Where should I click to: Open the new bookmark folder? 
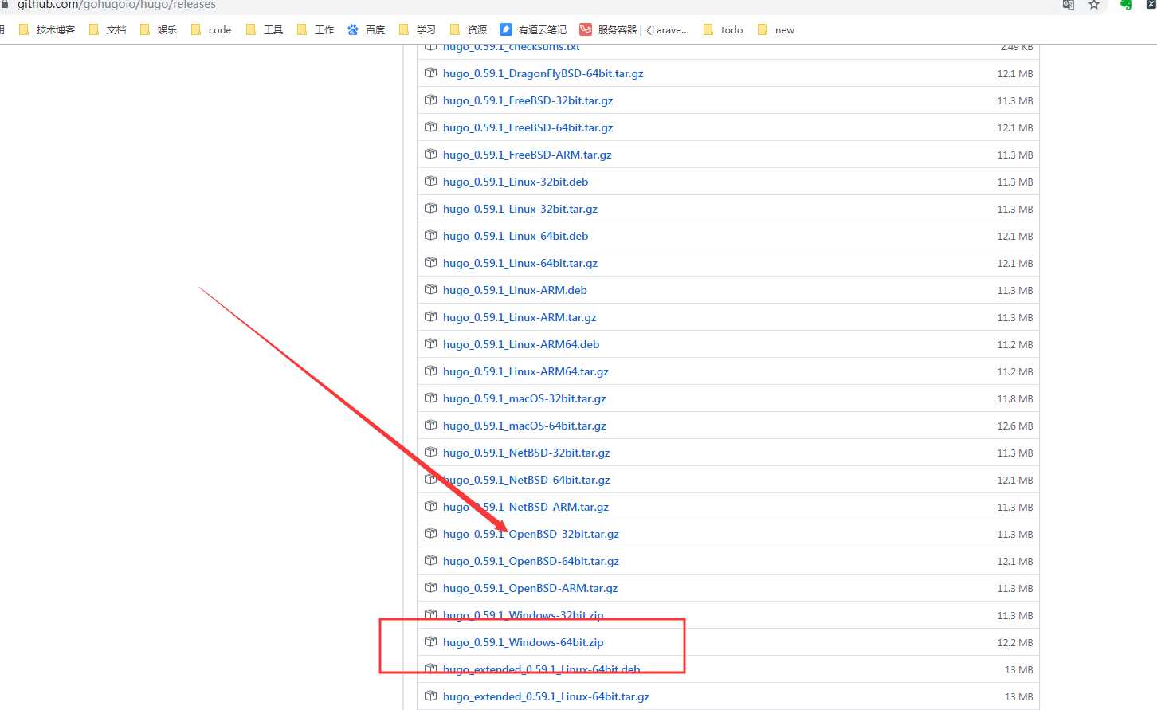pos(776,30)
